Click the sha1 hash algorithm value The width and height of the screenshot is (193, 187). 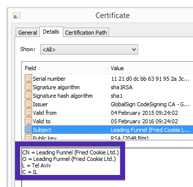coord(117,96)
